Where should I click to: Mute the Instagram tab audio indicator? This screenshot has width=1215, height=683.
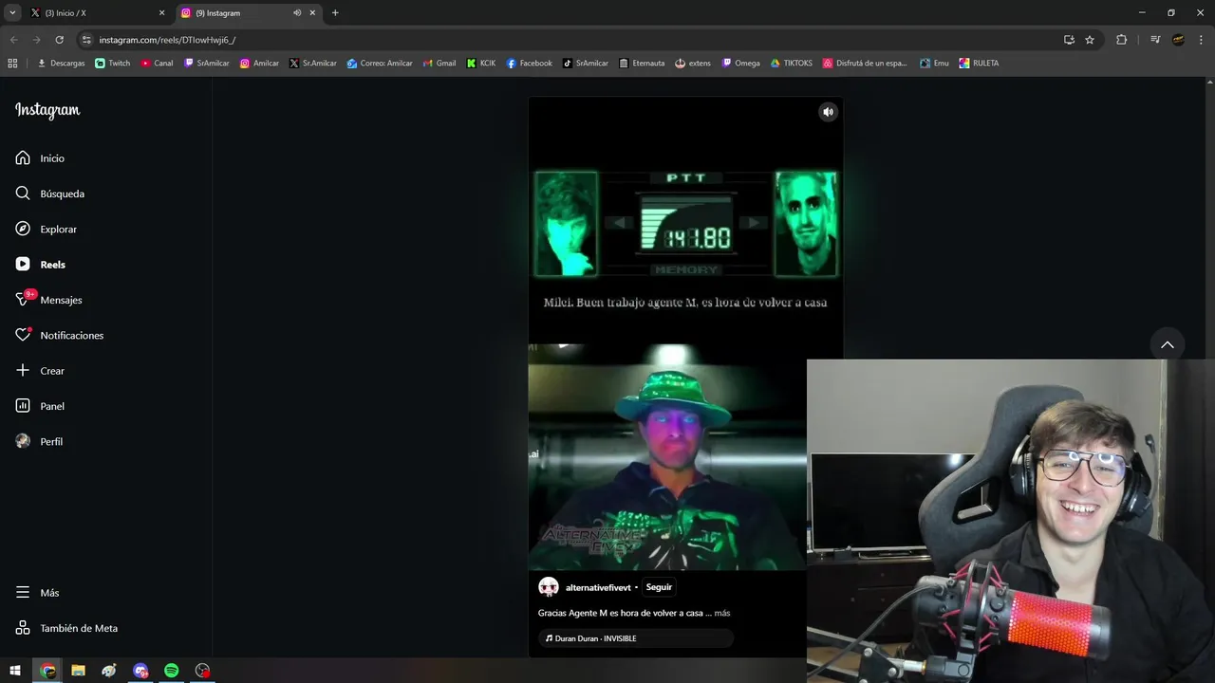[x=297, y=13]
